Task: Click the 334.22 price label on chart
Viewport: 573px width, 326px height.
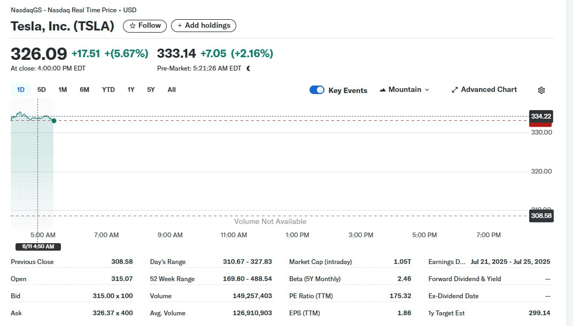Action: point(541,116)
